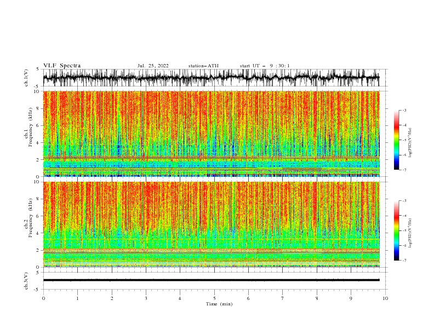The width and height of the screenshot is (434, 335).
Task: Click time-axis tick label "6"
Action: (x=248, y=298)
